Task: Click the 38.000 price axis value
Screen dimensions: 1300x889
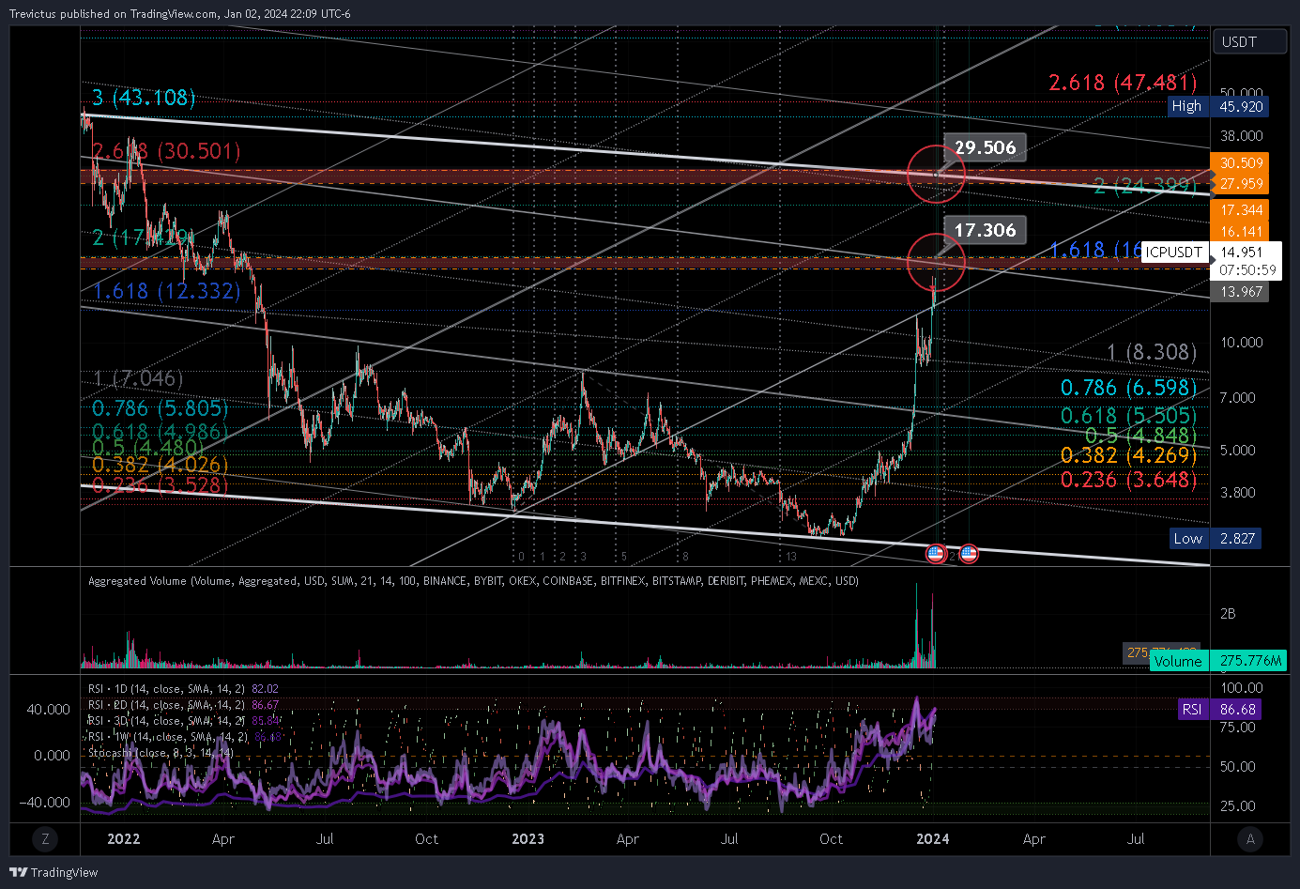Action: click(x=1241, y=135)
